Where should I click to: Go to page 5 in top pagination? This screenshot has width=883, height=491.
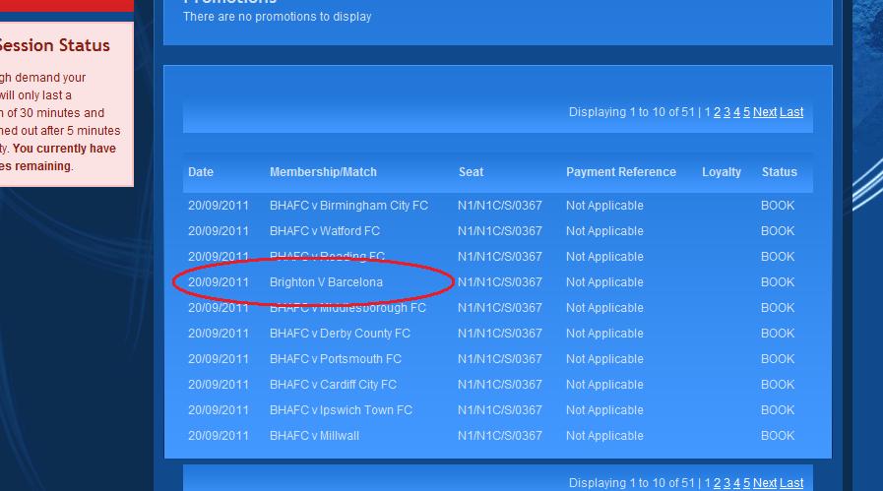point(746,112)
